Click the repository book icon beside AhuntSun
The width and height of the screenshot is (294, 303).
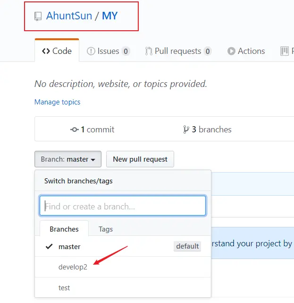point(38,16)
